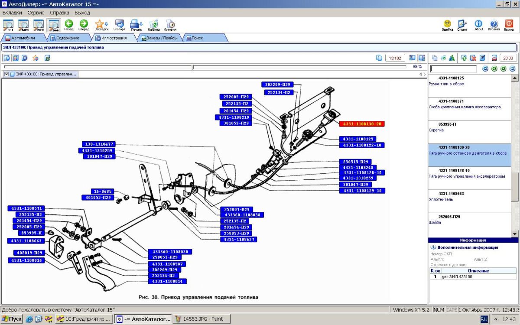Click the Выход exit button

509,25
